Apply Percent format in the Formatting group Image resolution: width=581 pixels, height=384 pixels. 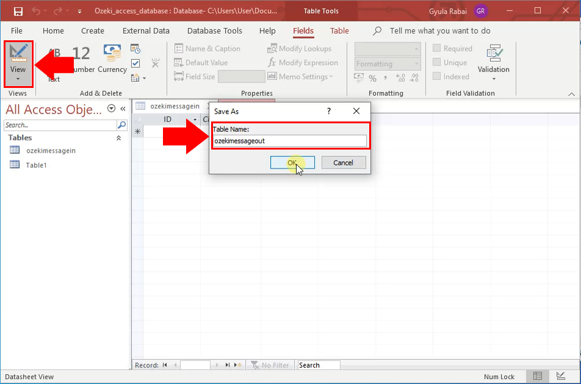tap(372, 77)
